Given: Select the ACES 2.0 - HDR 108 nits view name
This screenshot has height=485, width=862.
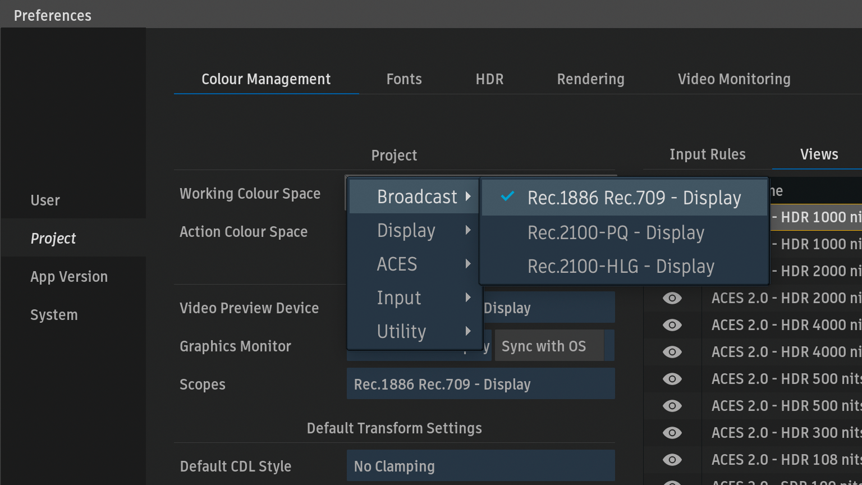Looking at the screenshot, I should (786, 460).
